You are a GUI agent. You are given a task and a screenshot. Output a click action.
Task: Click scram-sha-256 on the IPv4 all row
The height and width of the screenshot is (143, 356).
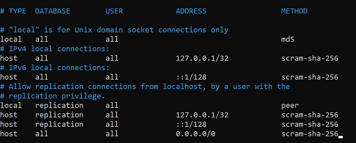click(310, 58)
